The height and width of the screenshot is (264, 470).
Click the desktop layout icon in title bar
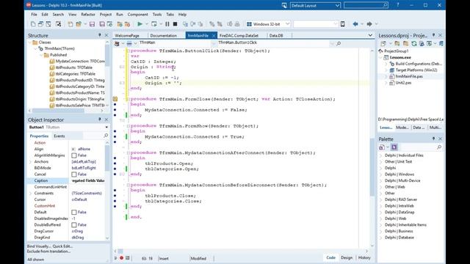284,5
